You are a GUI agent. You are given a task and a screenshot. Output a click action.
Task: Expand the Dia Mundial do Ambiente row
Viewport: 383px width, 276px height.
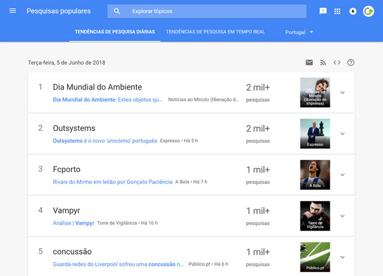342,93
